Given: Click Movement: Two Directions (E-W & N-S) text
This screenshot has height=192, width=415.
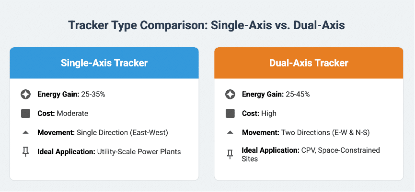Looking at the screenshot, I should point(306,133).
